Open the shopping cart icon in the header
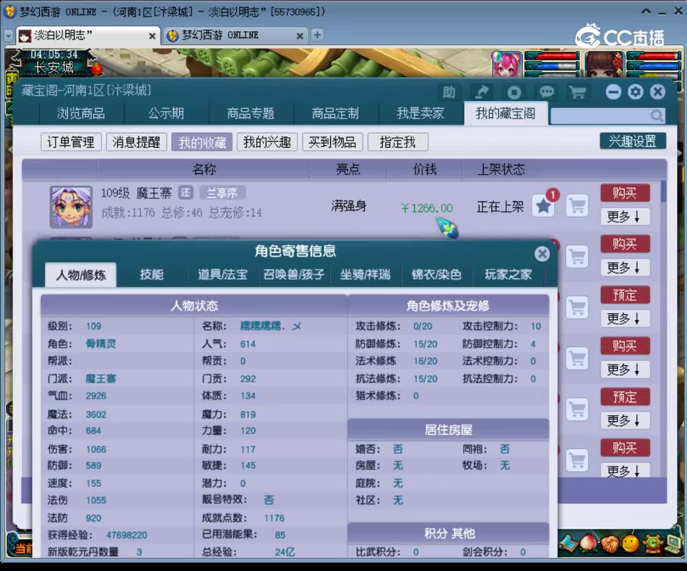Viewport: 687px width, 571px height. (x=578, y=92)
